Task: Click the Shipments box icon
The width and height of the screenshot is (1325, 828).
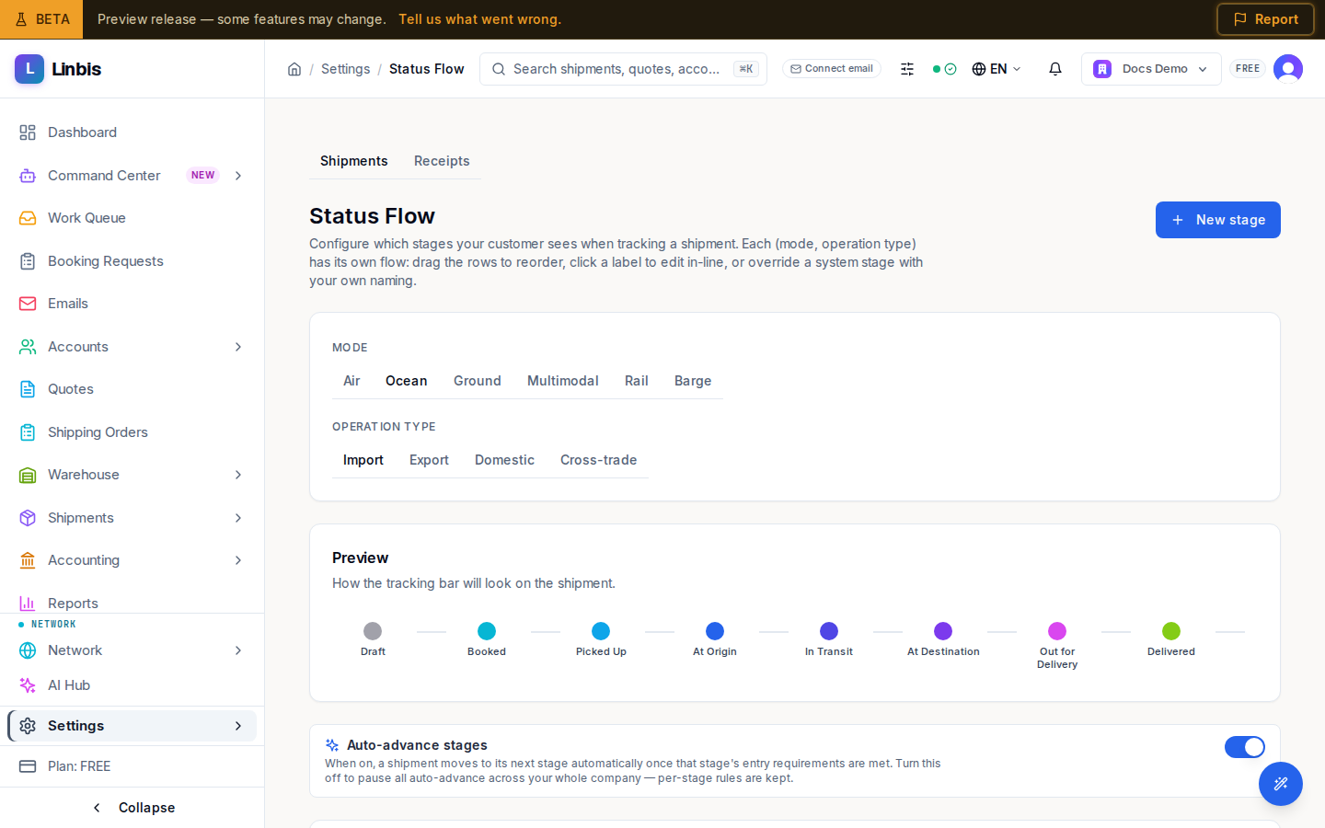Action: pos(28,518)
